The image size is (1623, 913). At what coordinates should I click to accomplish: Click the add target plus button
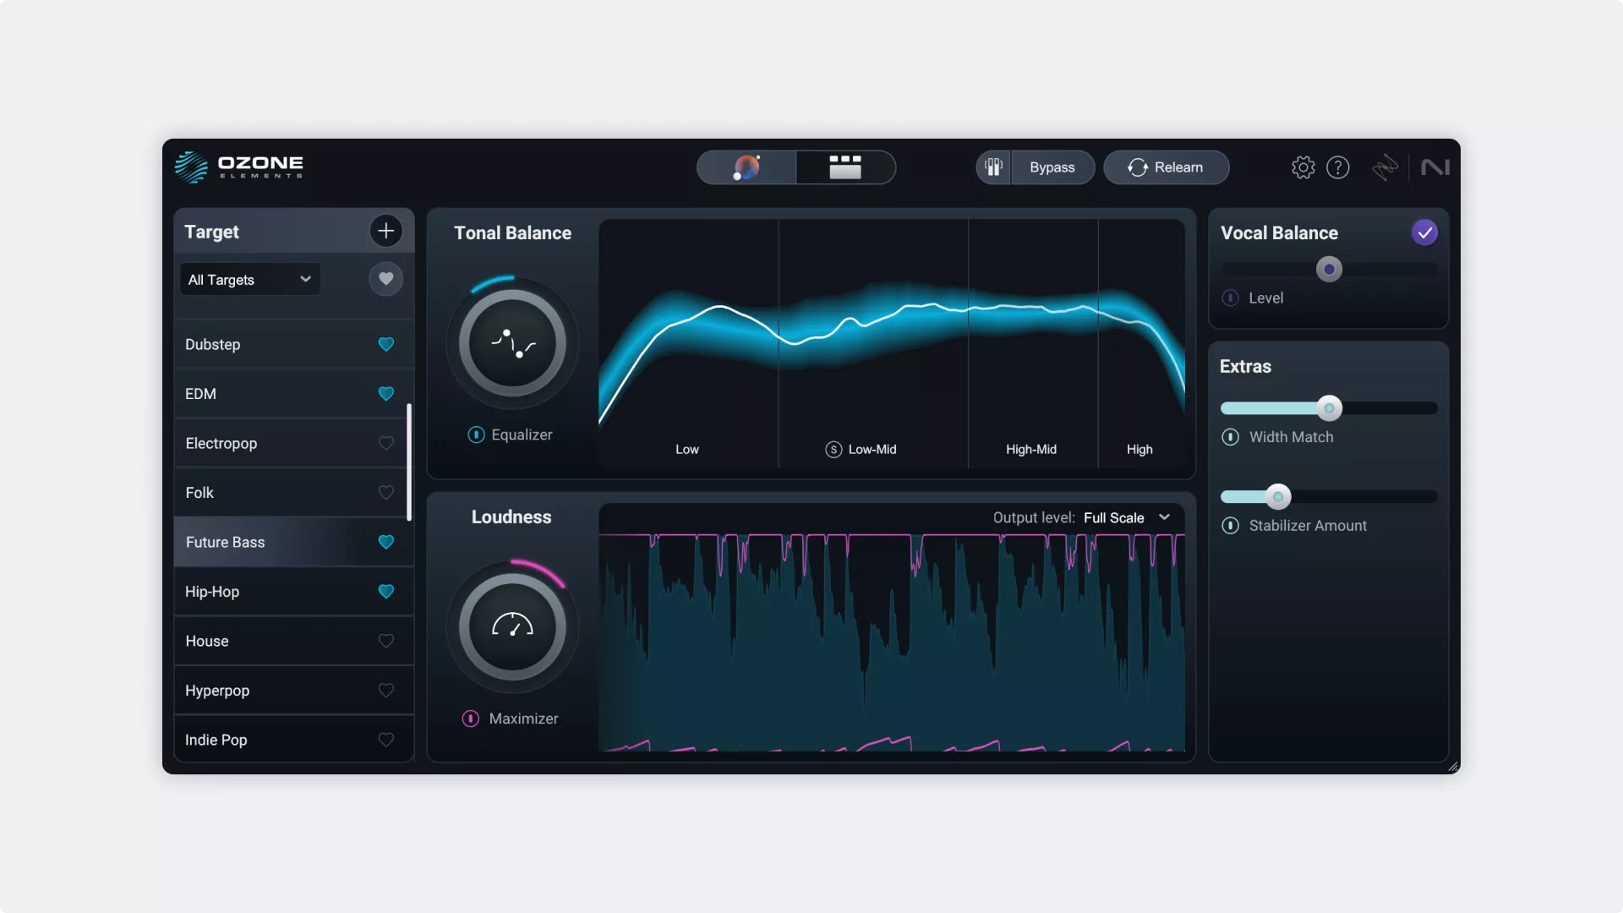point(385,231)
